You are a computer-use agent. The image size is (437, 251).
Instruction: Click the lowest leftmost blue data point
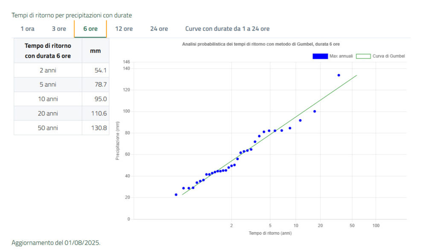click(x=176, y=195)
